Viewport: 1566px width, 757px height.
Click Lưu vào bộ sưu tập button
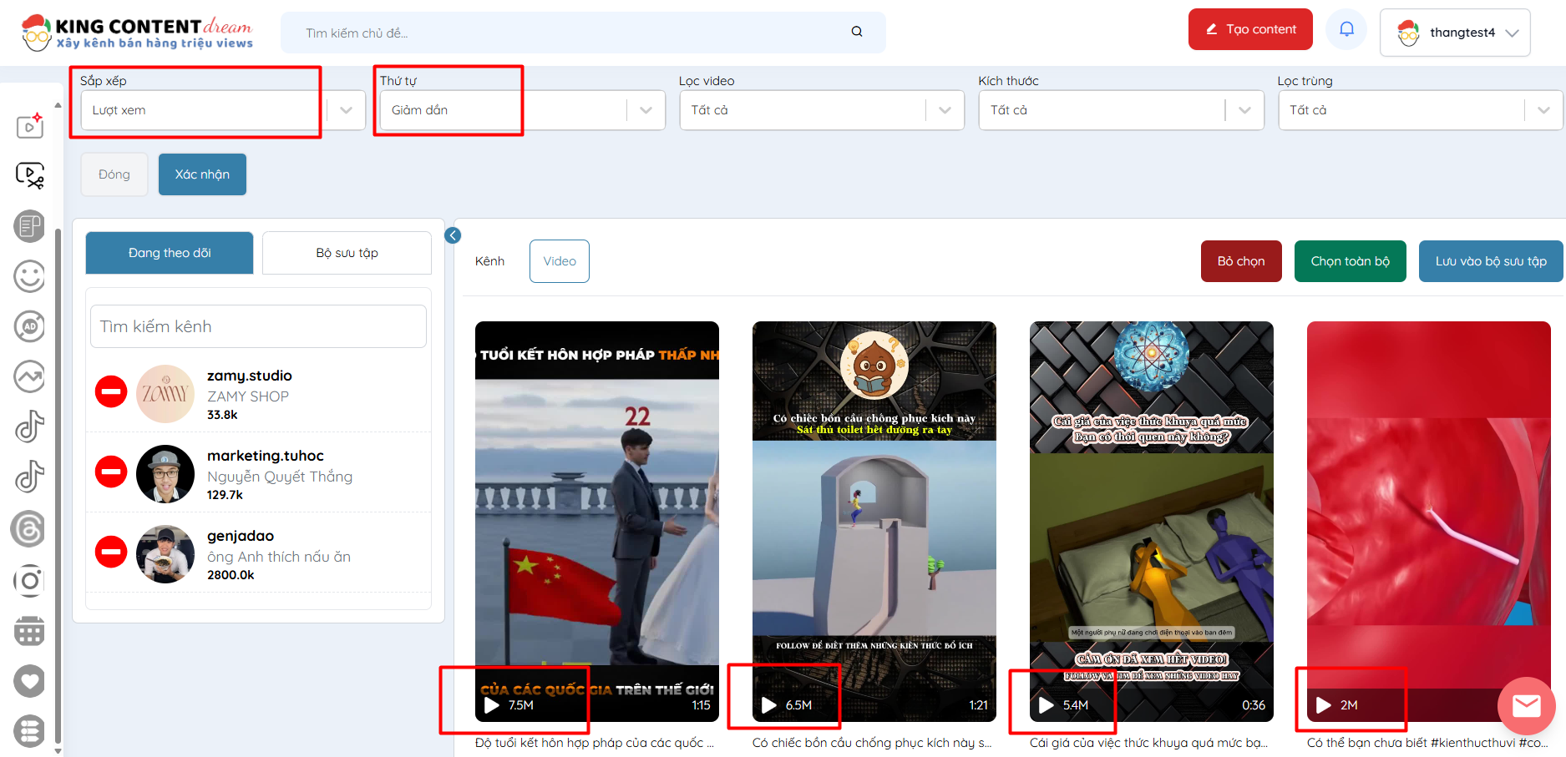[x=1491, y=261]
